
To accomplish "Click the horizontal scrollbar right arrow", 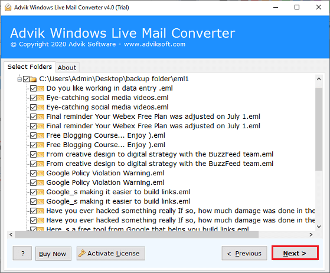I will 311,234.
